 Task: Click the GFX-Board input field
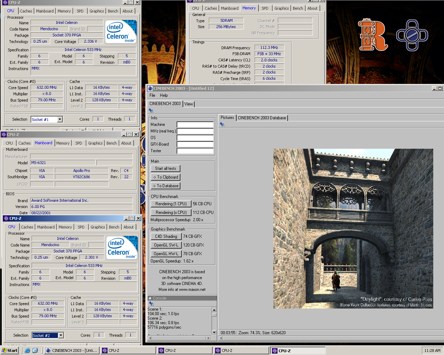(195, 144)
